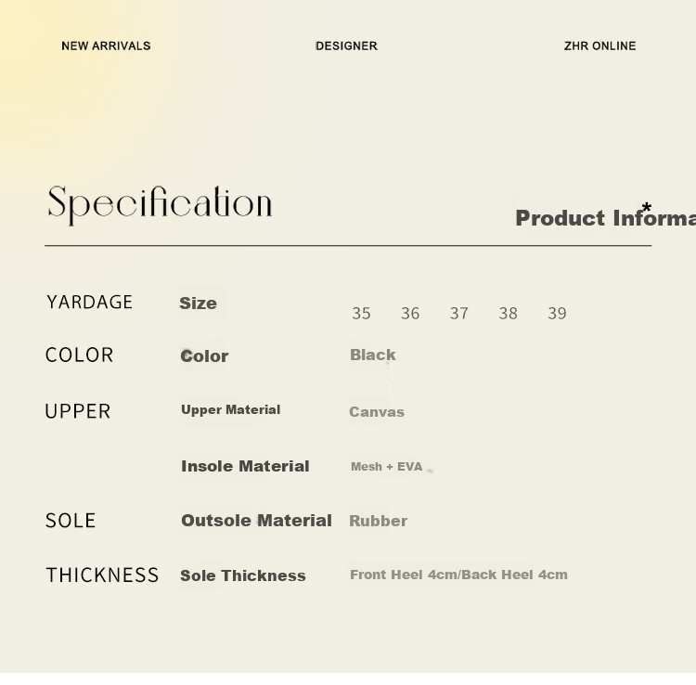Screen dimensions: 696x685
Task: Click the Mesh + EVA insole value
Action: (387, 467)
